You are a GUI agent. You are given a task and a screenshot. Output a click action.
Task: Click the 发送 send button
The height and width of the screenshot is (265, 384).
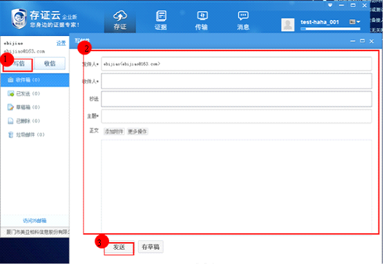click(119, 248)
